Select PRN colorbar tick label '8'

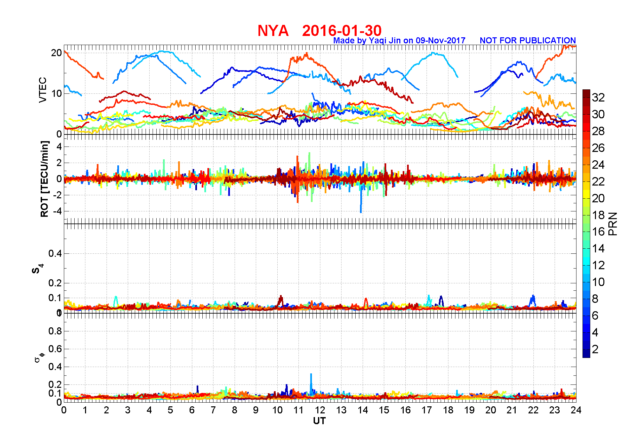595,299
